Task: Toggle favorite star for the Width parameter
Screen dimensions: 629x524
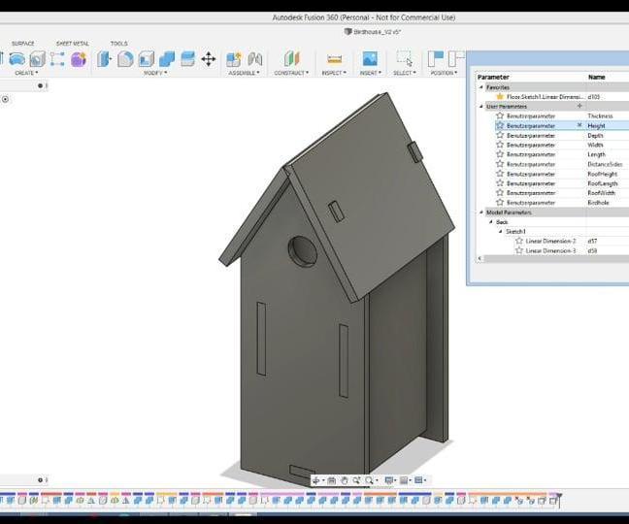Action: pyautogui.click(x=500, y=145)
